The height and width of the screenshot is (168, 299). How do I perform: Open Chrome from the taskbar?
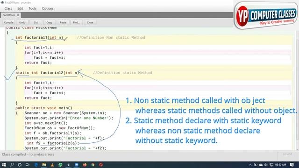[x=93, y=165]
